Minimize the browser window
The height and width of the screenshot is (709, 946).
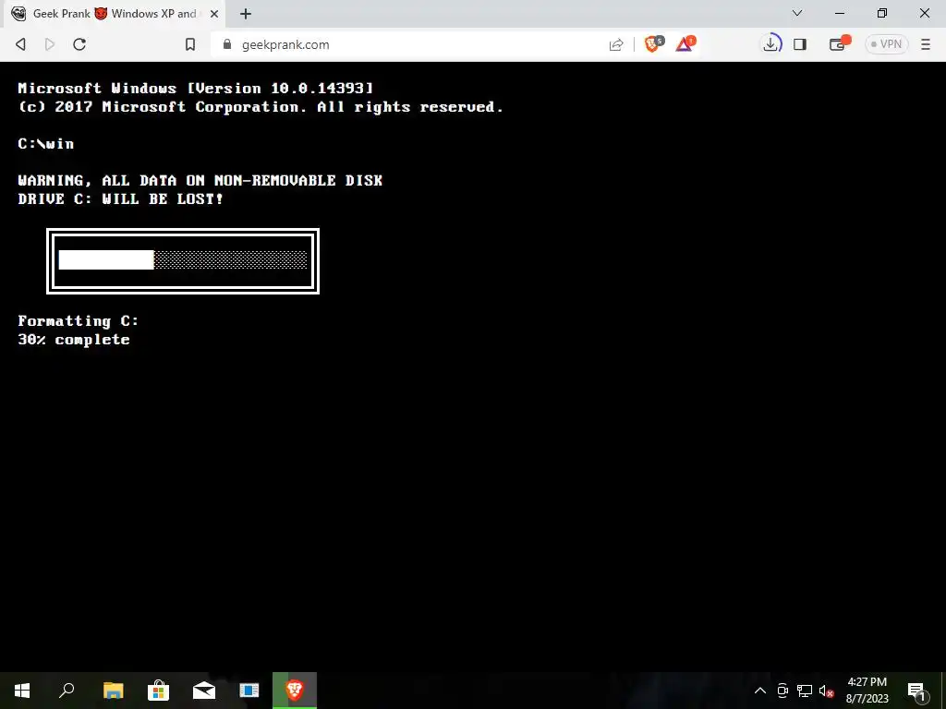click(839, 13)
